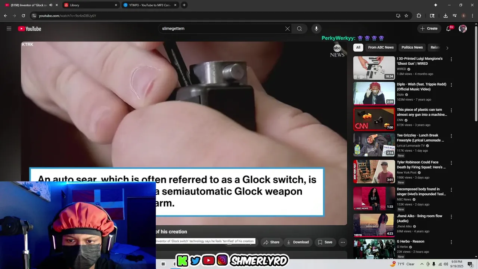Click the page vertical scrollbar
The height and width of the screenshot is (269, 478).
tap(476, 73)
